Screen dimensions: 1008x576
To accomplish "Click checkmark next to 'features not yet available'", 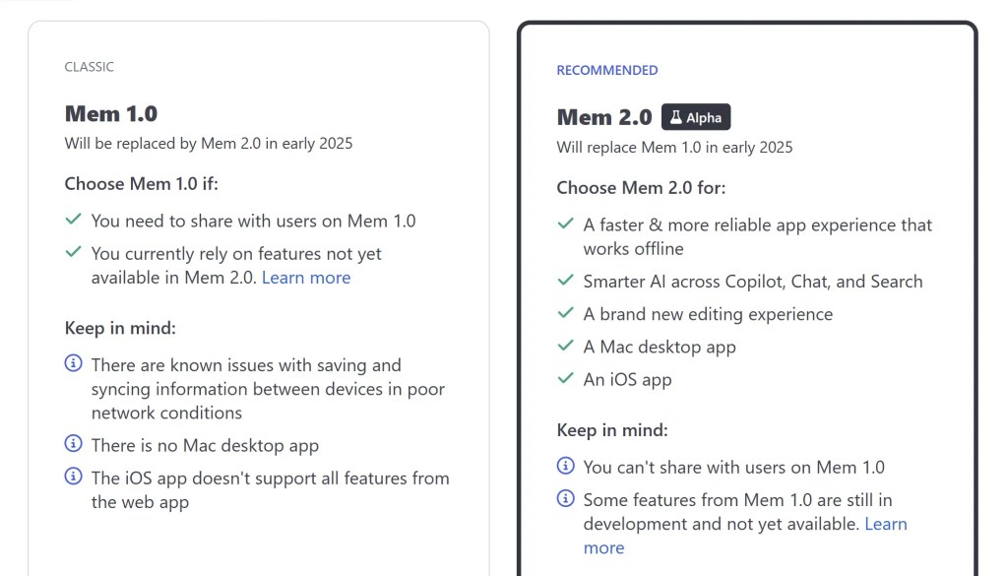I will pos(73,252).
